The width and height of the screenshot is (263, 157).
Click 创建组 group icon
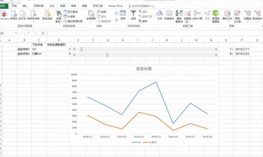pos(247,16)
